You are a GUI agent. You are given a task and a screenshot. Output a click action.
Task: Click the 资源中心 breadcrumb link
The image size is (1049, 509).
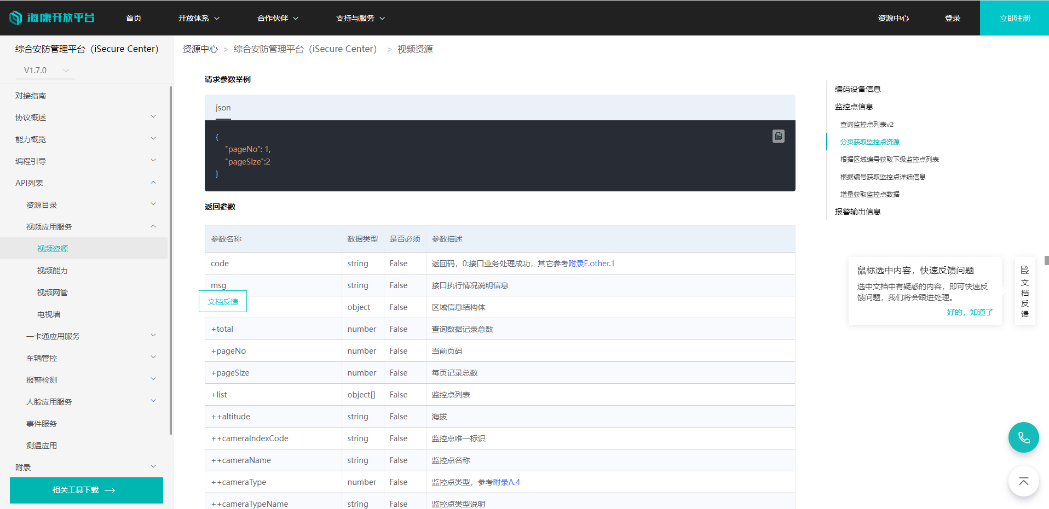(200, 49)
